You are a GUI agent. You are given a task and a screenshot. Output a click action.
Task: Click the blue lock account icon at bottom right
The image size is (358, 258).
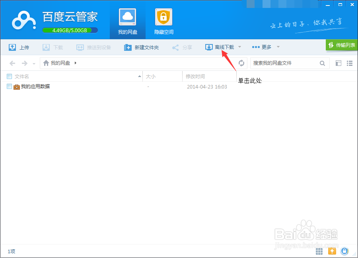click(344, 251)
